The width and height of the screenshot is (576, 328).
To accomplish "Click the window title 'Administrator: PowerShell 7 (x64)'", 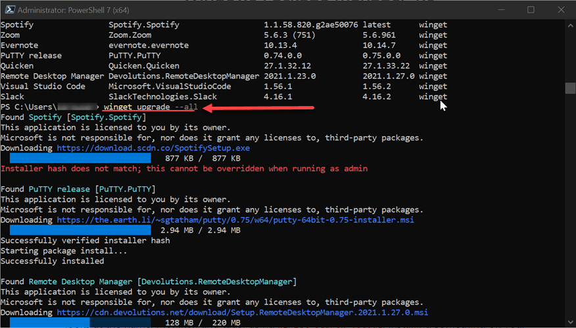I will click(73, 11).
